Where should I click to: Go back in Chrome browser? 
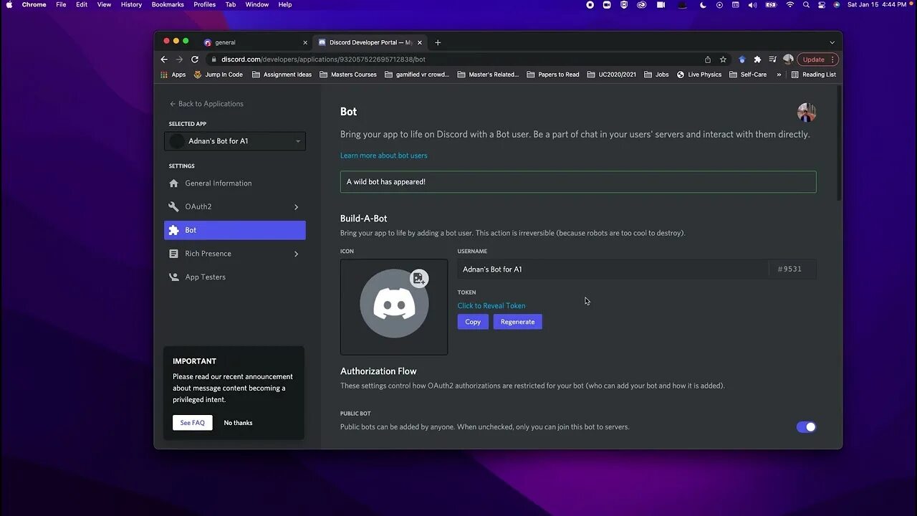point(164,59)
